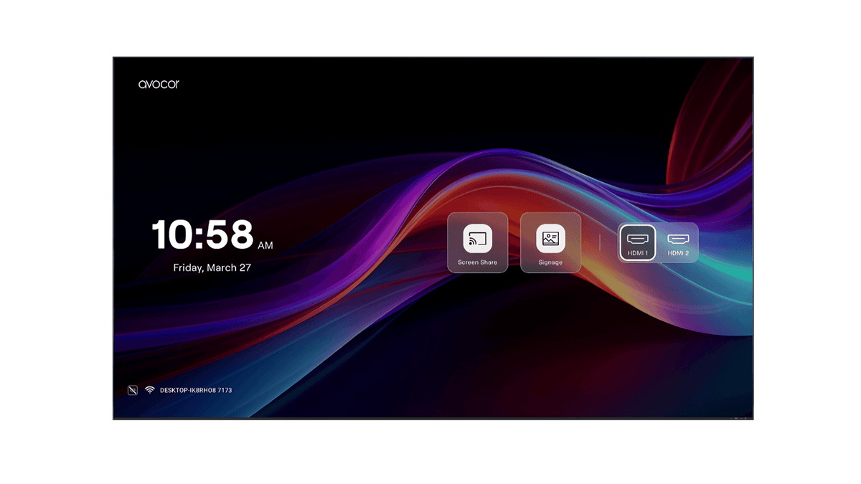Click the Wi-Fi status icon

click(150, 390)
